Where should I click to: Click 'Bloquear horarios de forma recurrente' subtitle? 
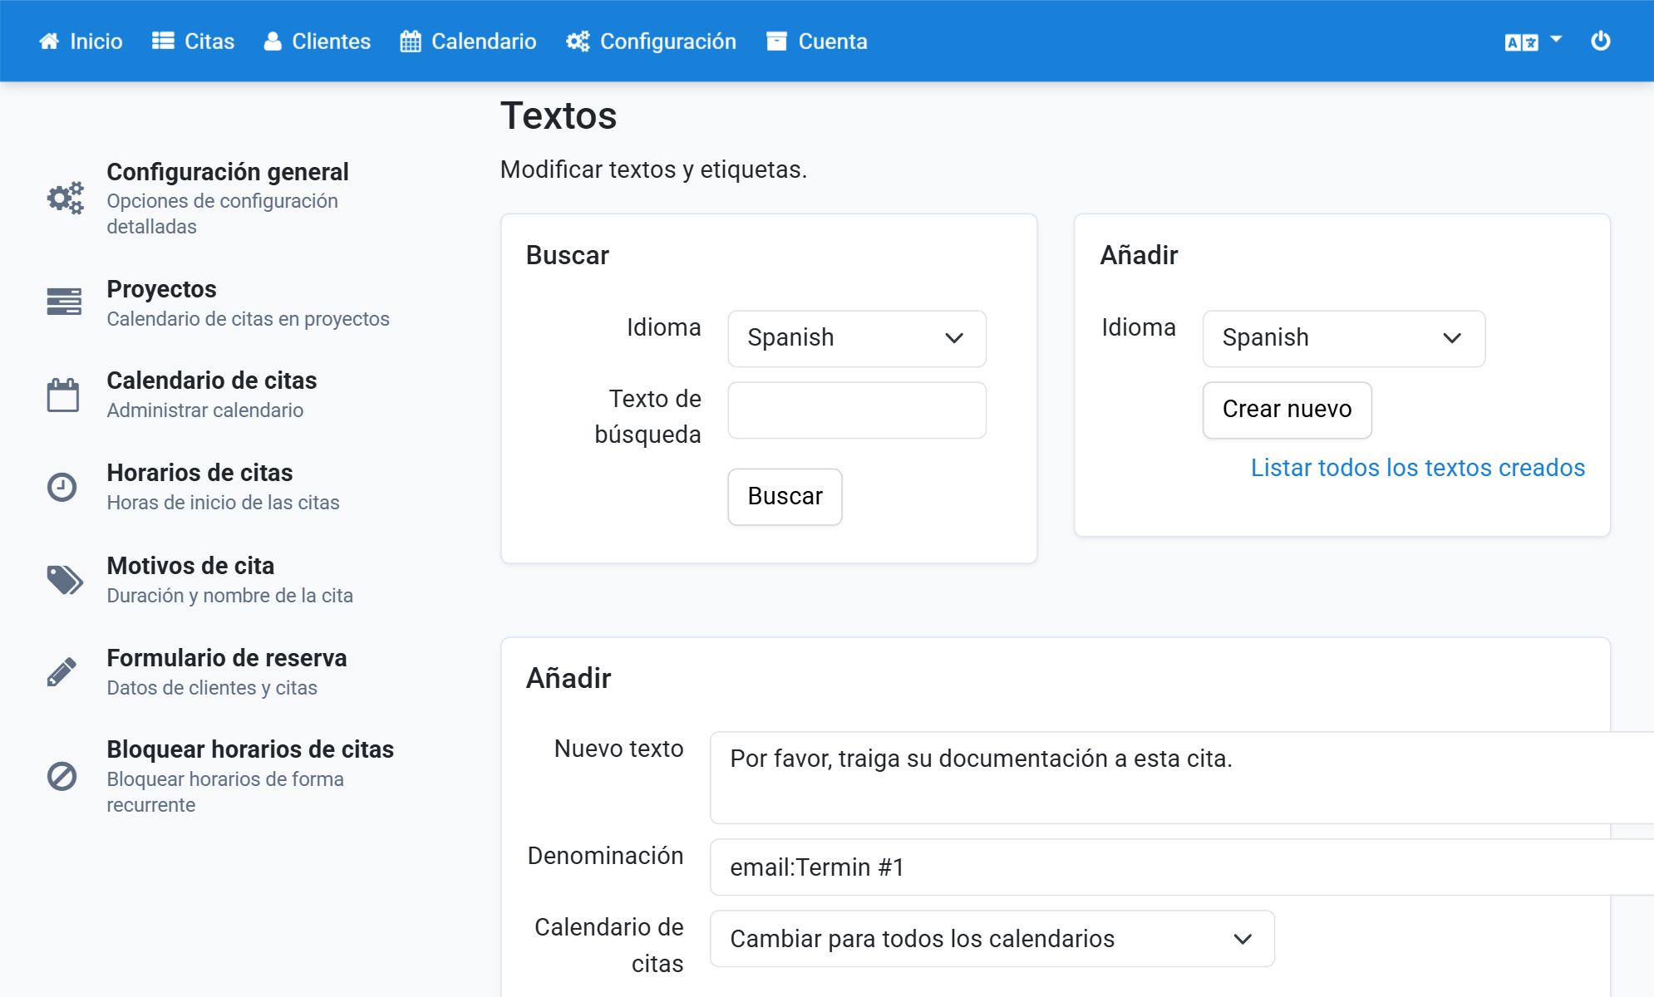click(x=224, y=792)
